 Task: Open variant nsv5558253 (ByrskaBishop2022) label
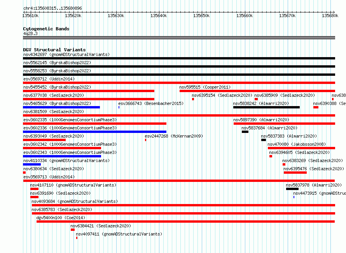tap(57, 71)
